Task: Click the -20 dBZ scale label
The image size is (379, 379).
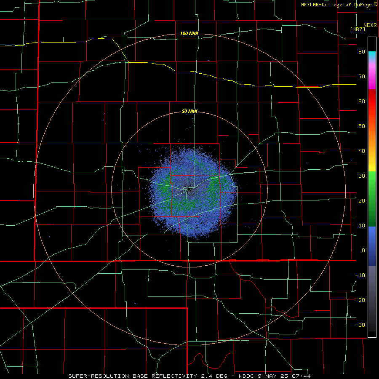Action: (x=360, y=300)
